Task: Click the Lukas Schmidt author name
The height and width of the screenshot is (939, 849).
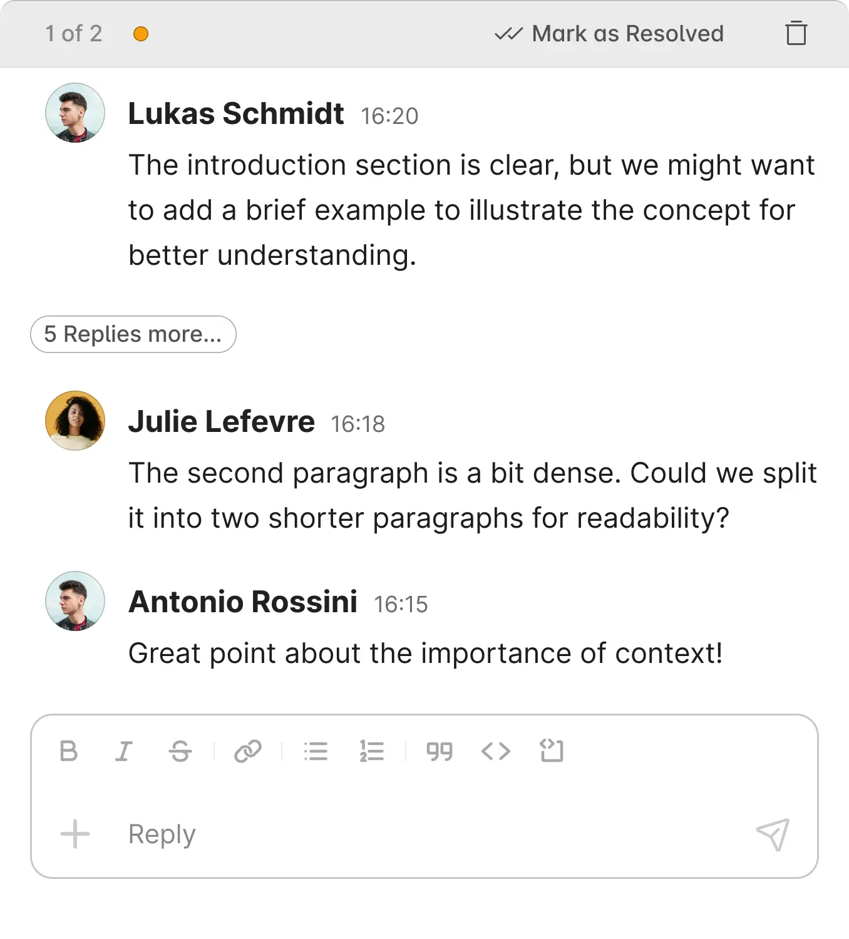Action: pos(236,114)
